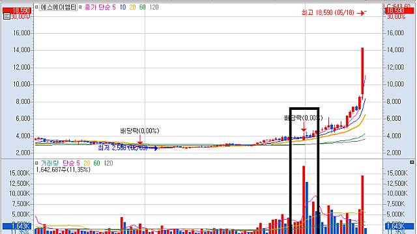Toggle the small square before 종가 단순
The width and height of the screenshot is (417, 234).
80,7
